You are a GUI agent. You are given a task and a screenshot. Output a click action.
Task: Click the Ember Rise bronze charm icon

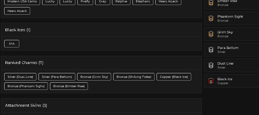[211, 3]
